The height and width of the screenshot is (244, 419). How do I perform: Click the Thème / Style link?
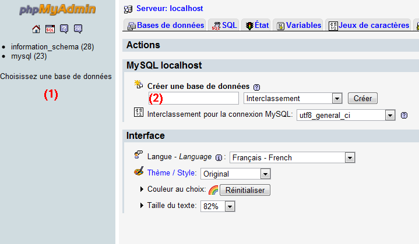pyautogui.click(x=171, y=173)
